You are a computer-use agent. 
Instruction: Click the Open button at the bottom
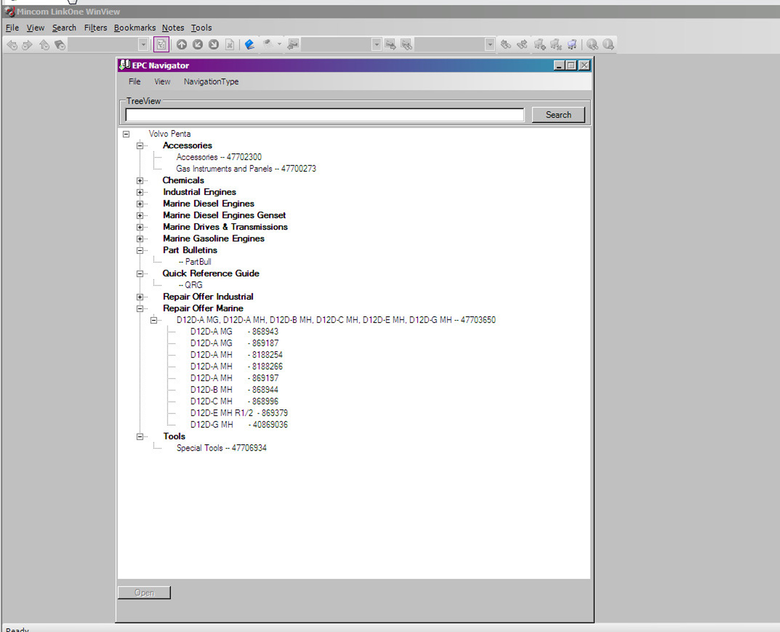(144, 593)
